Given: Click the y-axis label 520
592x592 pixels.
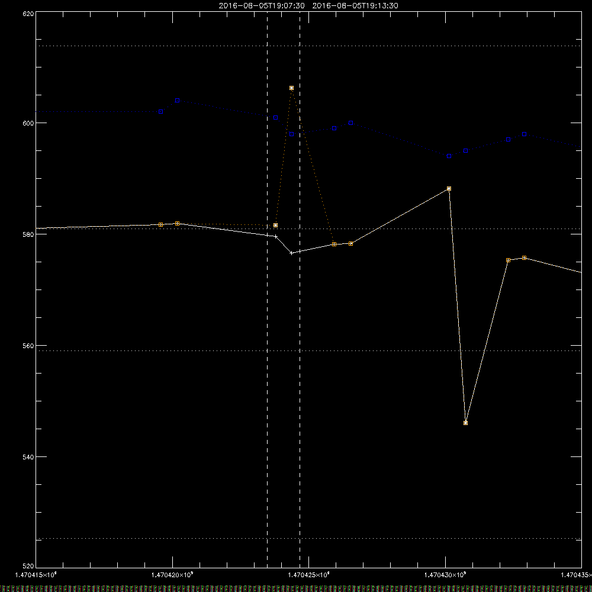Looking at the screenshot, I should click(28, 567).
